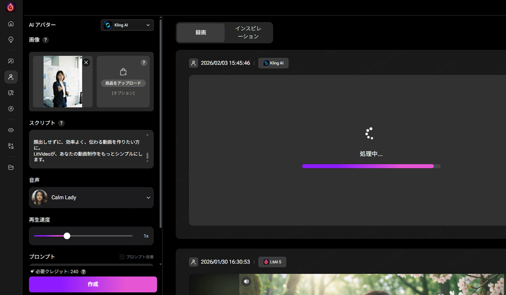The image size is (506, 295).
Task: Click the 再生速度 playback speed slider handle
Action: pyautogui.click(x=67, y=236)
